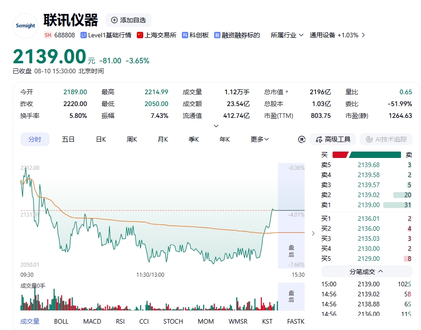Select the MACD indicator
This screenshot has height=330, width=421.
92,321
